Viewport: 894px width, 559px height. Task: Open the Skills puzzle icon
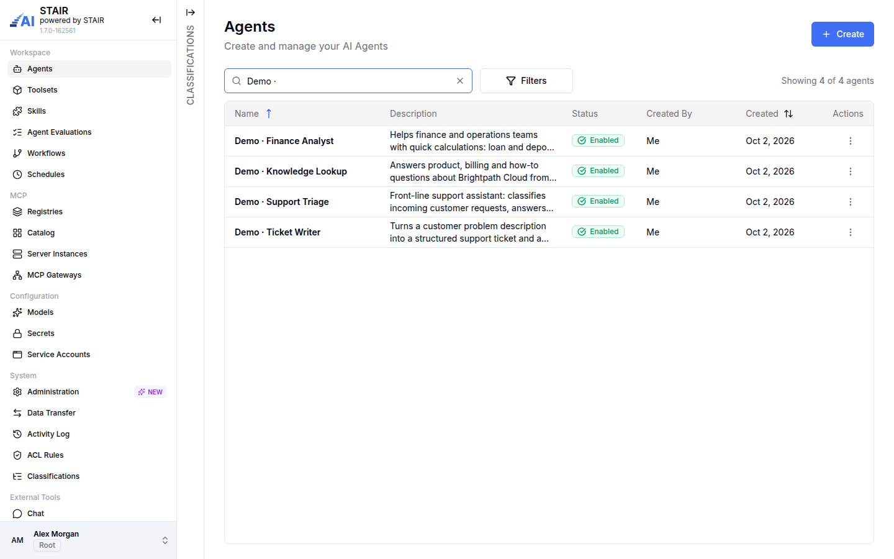point(17,111)
